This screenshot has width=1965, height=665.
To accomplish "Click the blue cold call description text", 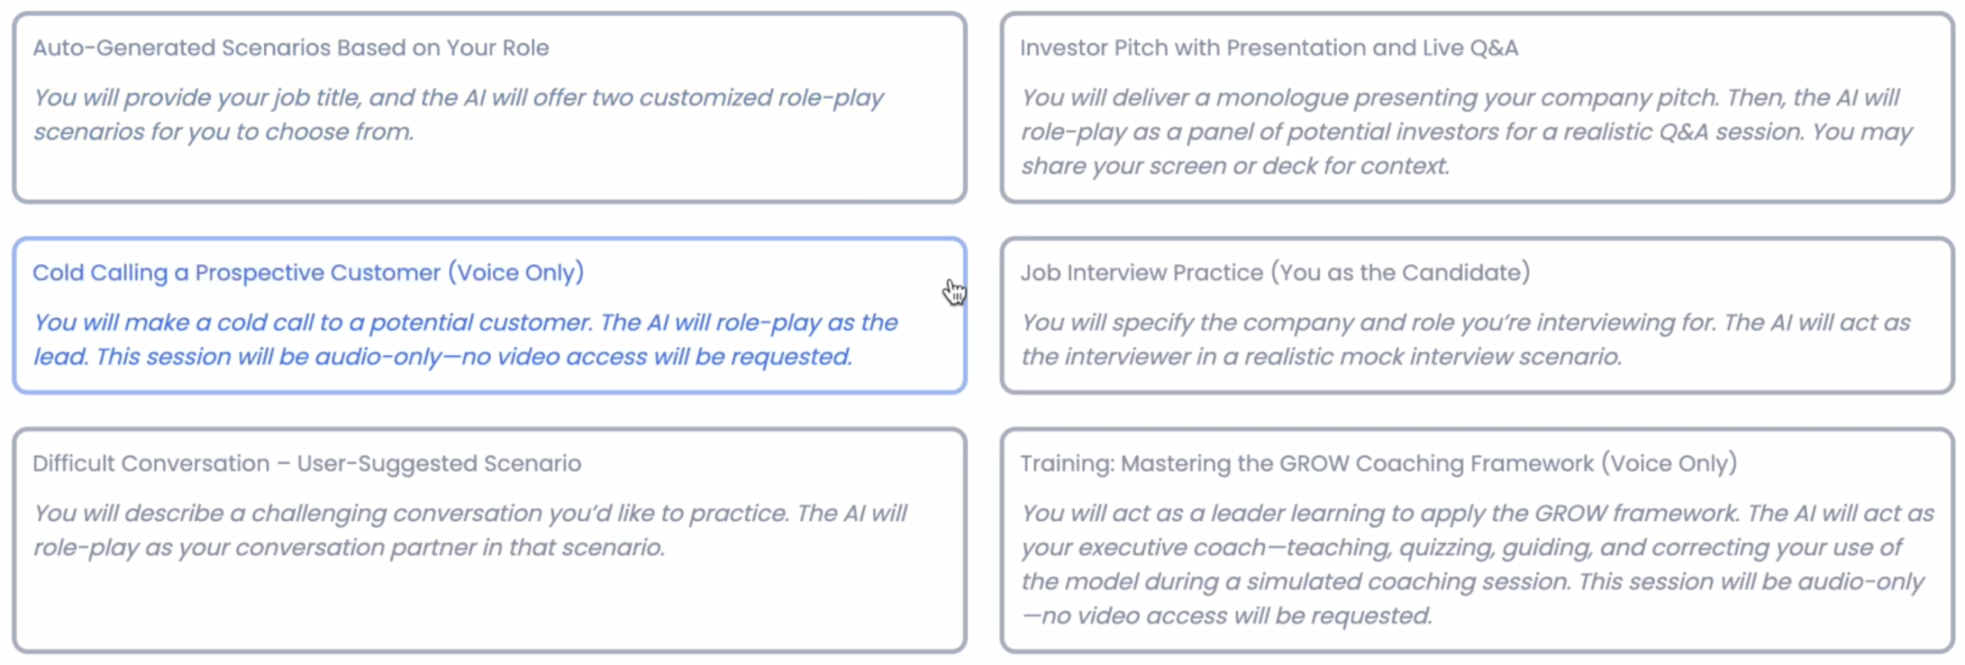I will pyautogui.click(x=464, y=339).
